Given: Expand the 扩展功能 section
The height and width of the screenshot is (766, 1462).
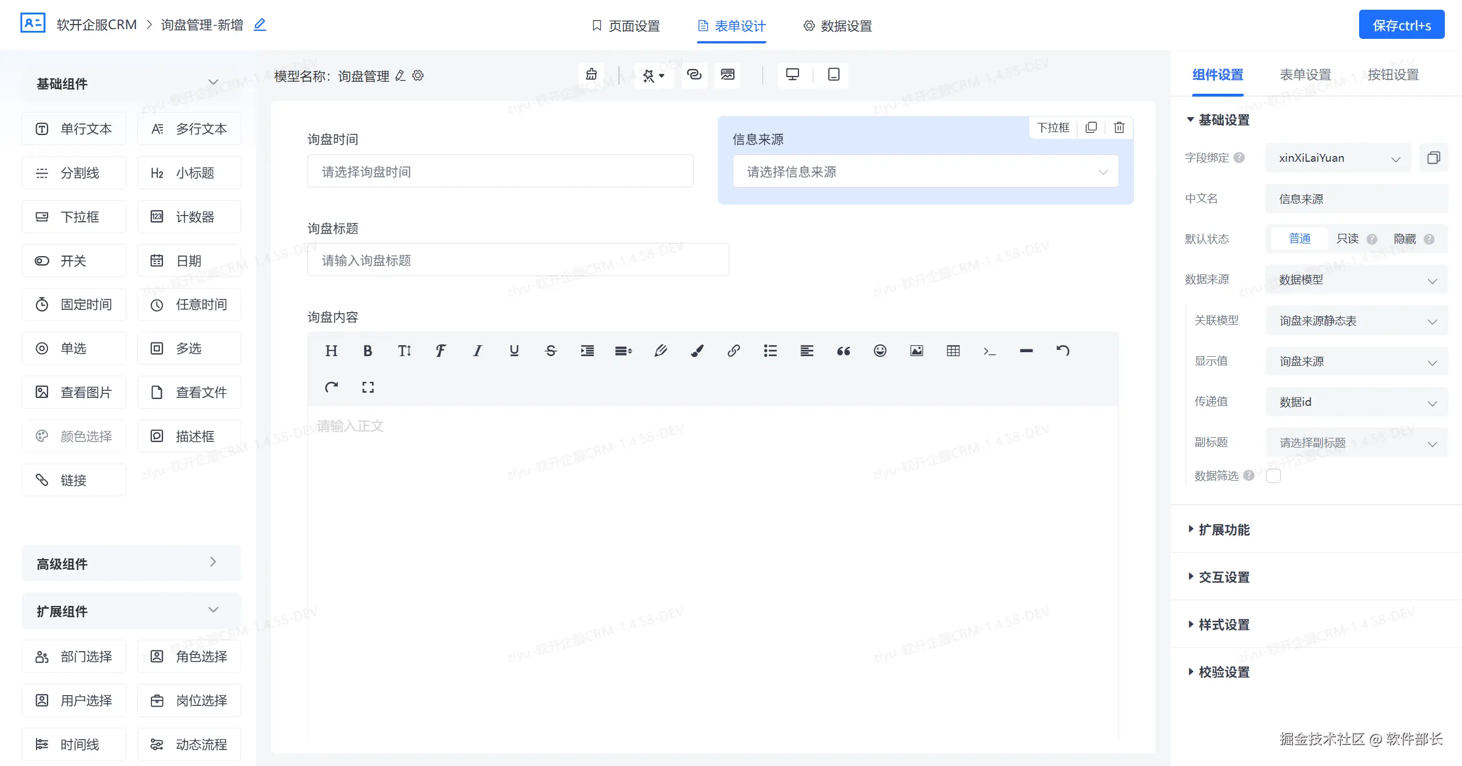Looking at the screenshot, I should pos(1224,530).
